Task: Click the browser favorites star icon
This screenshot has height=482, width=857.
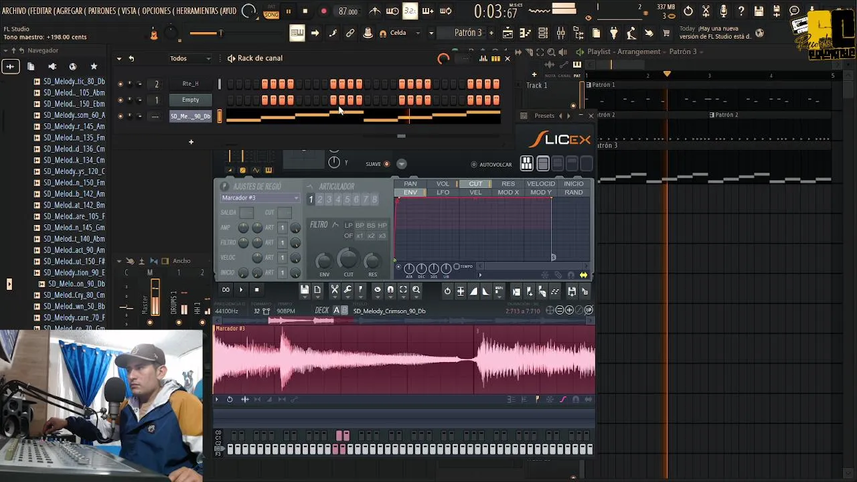Action: click(x=94, y=66)
